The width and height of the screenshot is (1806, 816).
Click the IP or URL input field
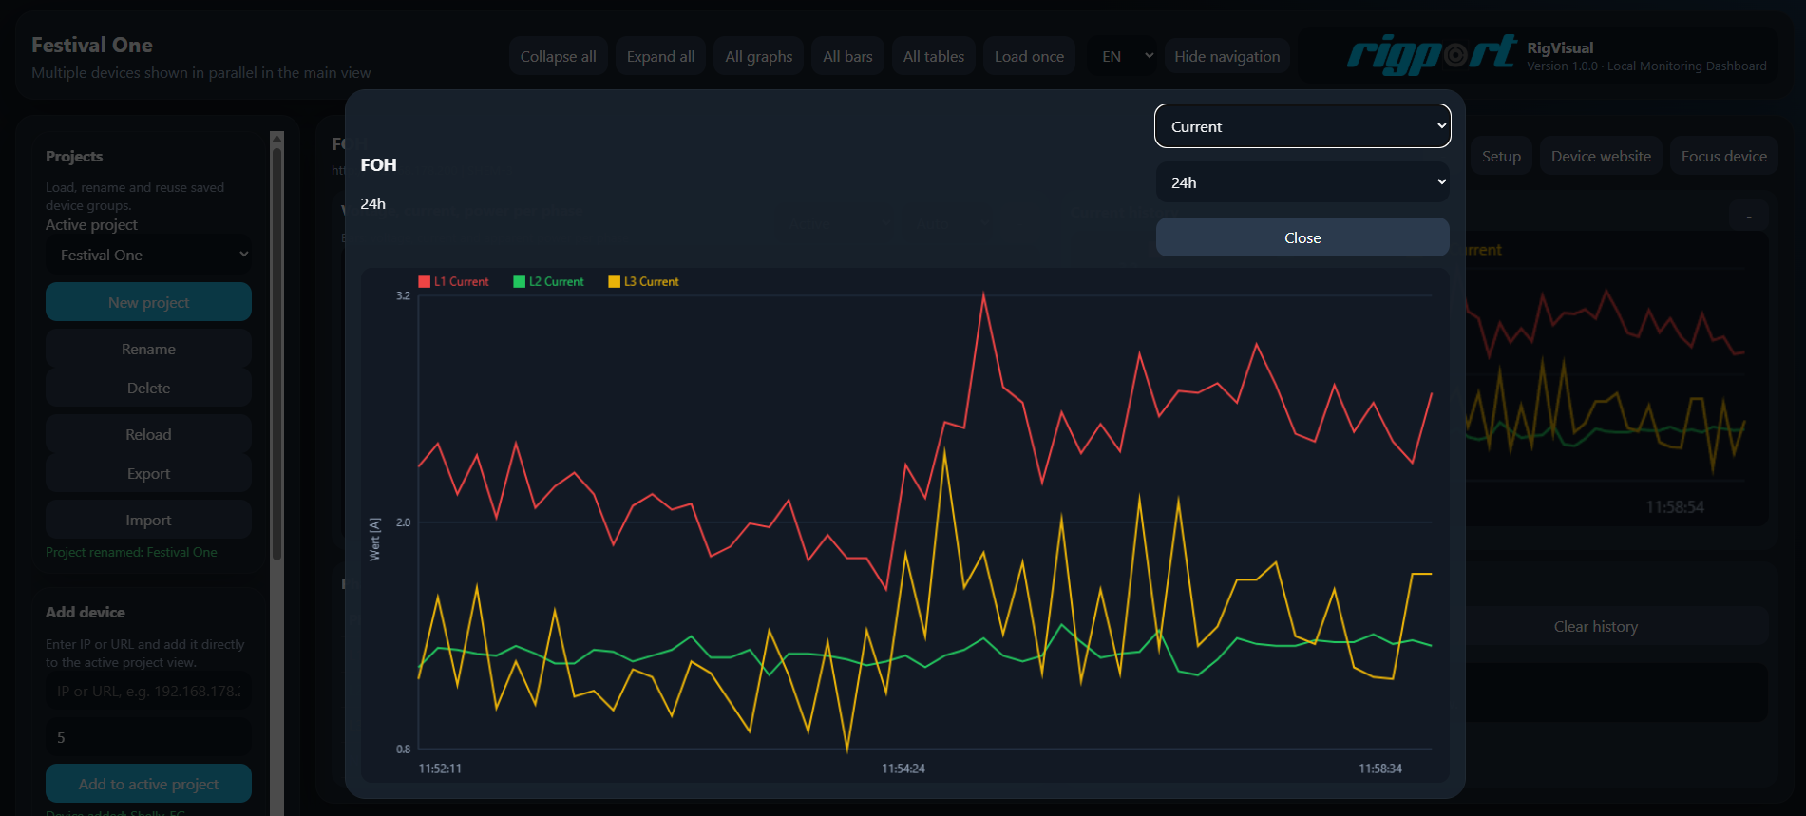coord(149,691)
